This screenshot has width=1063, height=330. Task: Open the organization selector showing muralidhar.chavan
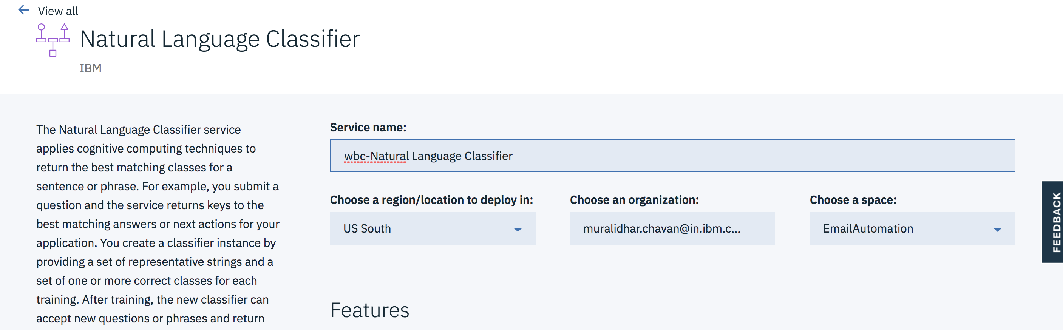click(672, 229)
